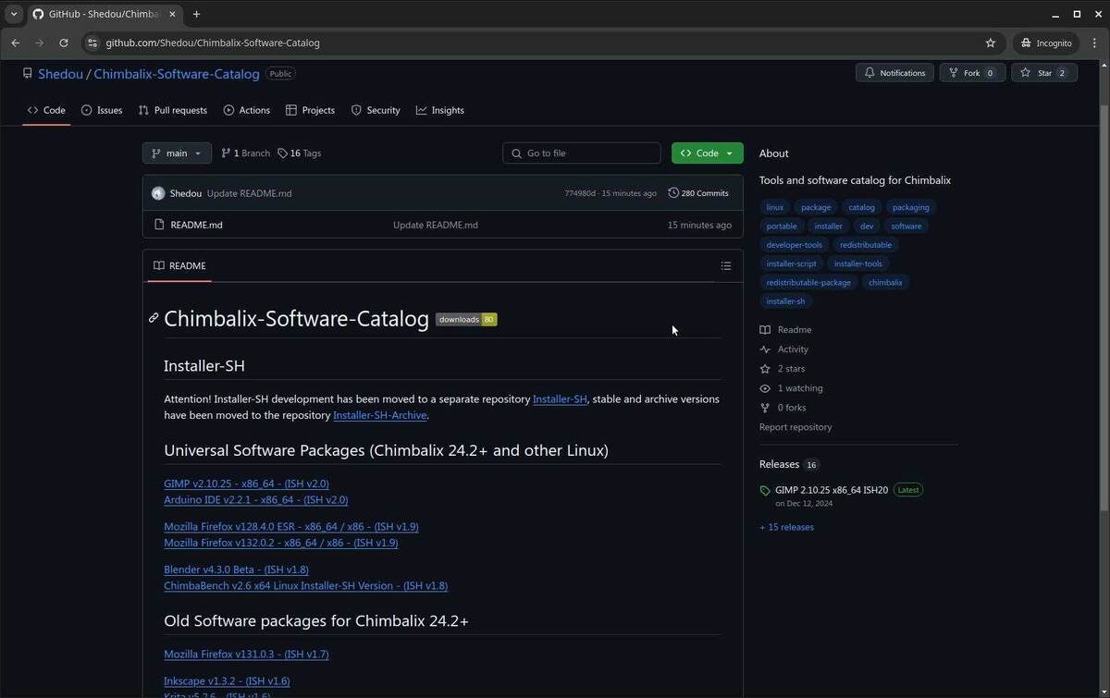Viewport: 1110px width, 698px height.
Task: Switch to the Pull requests tab
Action: coord(173,110)
